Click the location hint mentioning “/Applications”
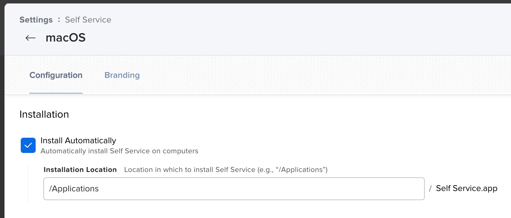Image resolution: width=511 pixels, height=218 pixels. (226, 170)
